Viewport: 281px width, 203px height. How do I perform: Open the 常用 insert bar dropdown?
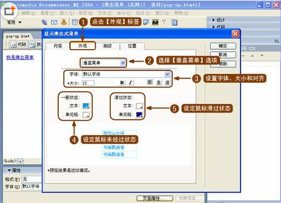14,22
